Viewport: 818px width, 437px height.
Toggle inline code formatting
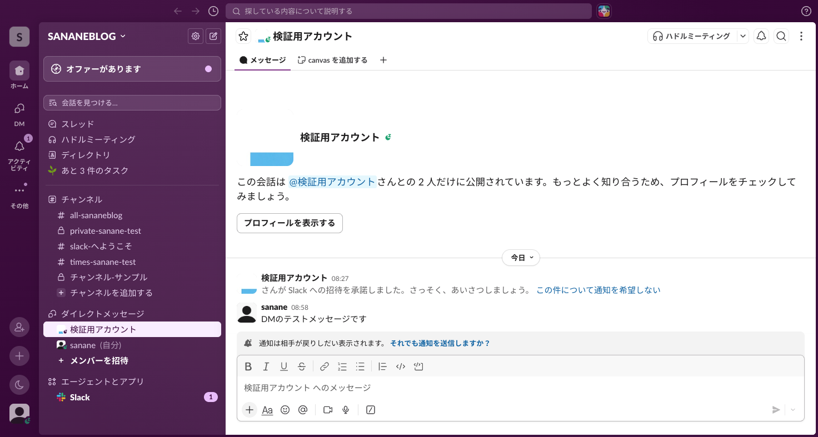tap(401, 366)
